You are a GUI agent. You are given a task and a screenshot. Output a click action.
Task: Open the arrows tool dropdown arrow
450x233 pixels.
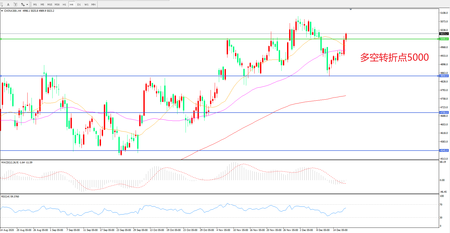27,4
